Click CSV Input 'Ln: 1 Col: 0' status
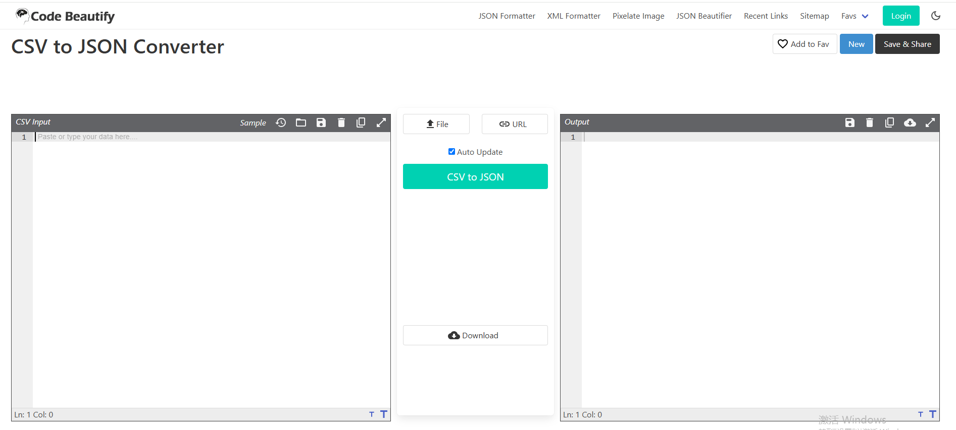This screenshot has width=956, height=430. coord(34,414)
